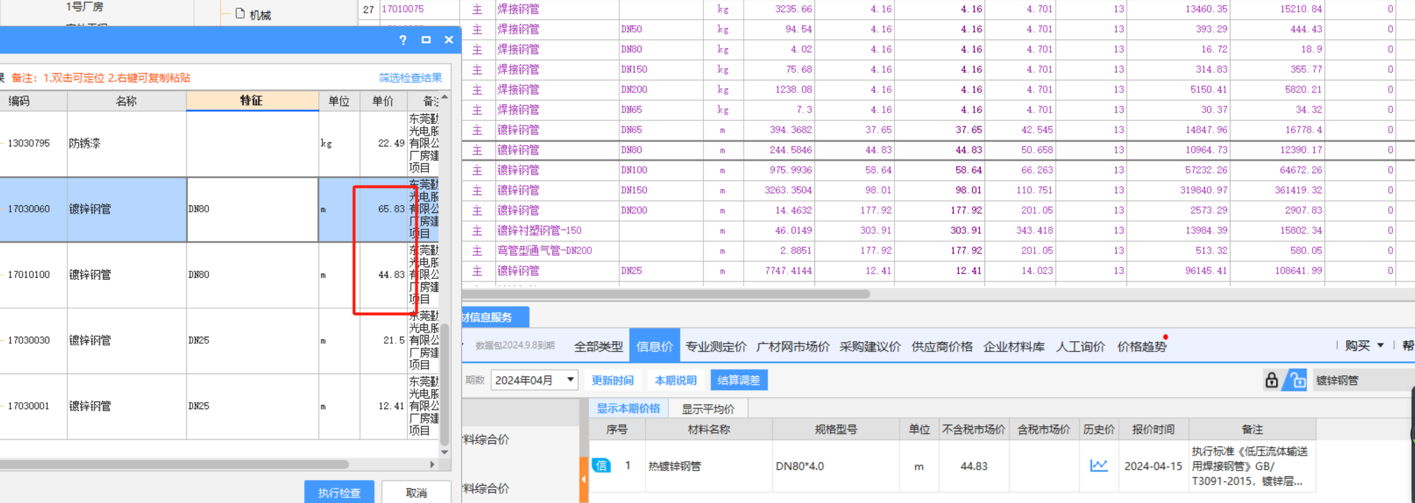Select dialog row with code 17030030
The image size is (1415, 503).
[219, 340]
